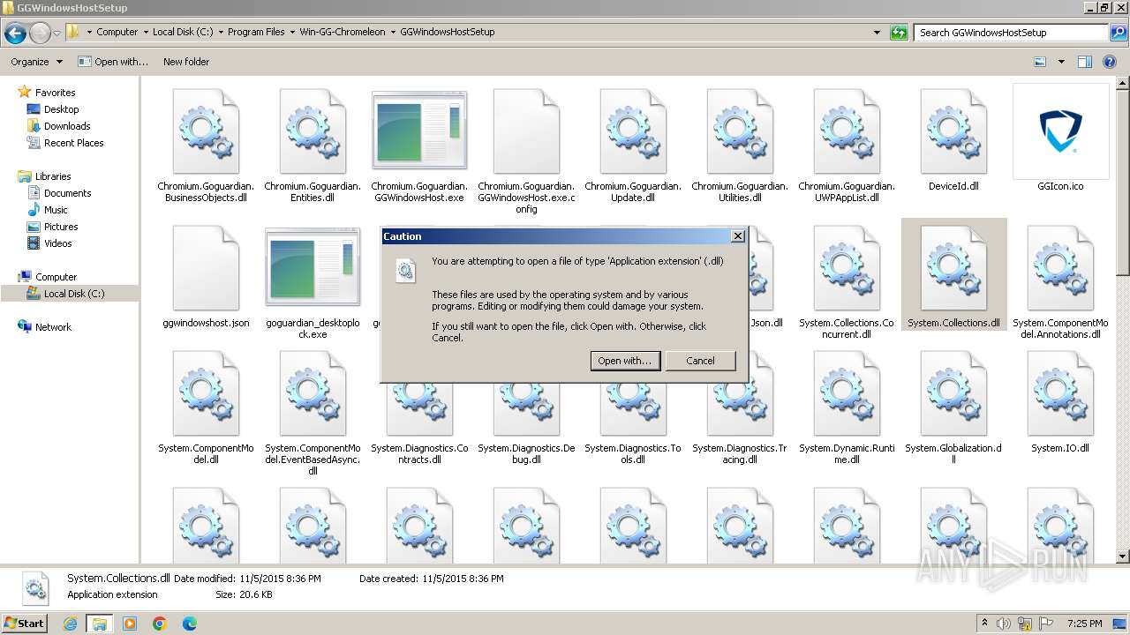Open the change view dropdown arrow
Viewport: 1130px width, 635px height.
pos(1061,62)
